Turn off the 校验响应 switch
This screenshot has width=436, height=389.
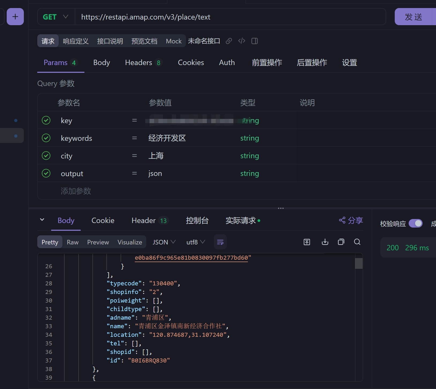pos(416,223)
